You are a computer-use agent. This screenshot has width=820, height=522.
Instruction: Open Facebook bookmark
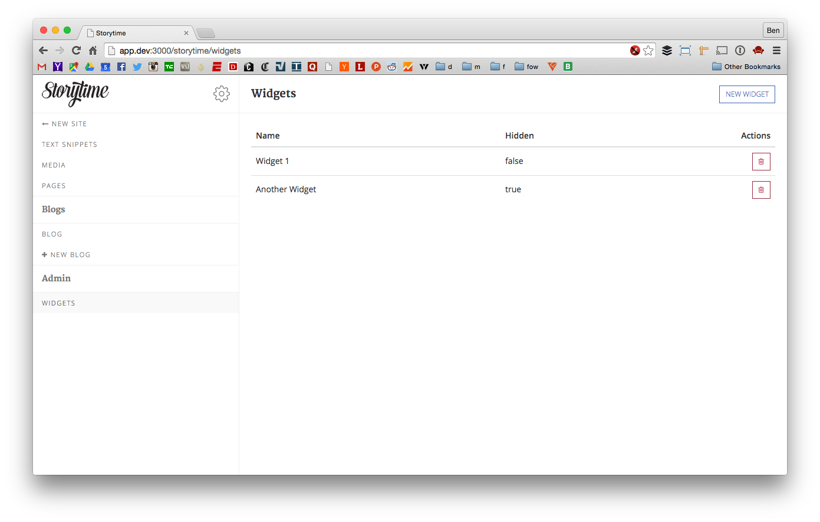point(121,67)
